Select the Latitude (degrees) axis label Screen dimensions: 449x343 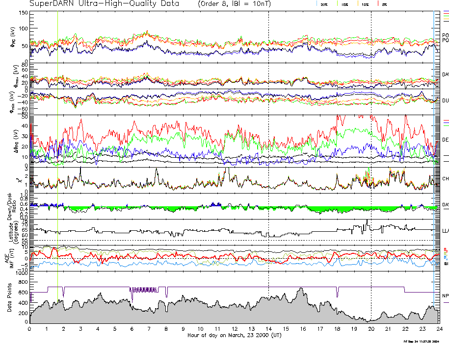tap(11, 231)
